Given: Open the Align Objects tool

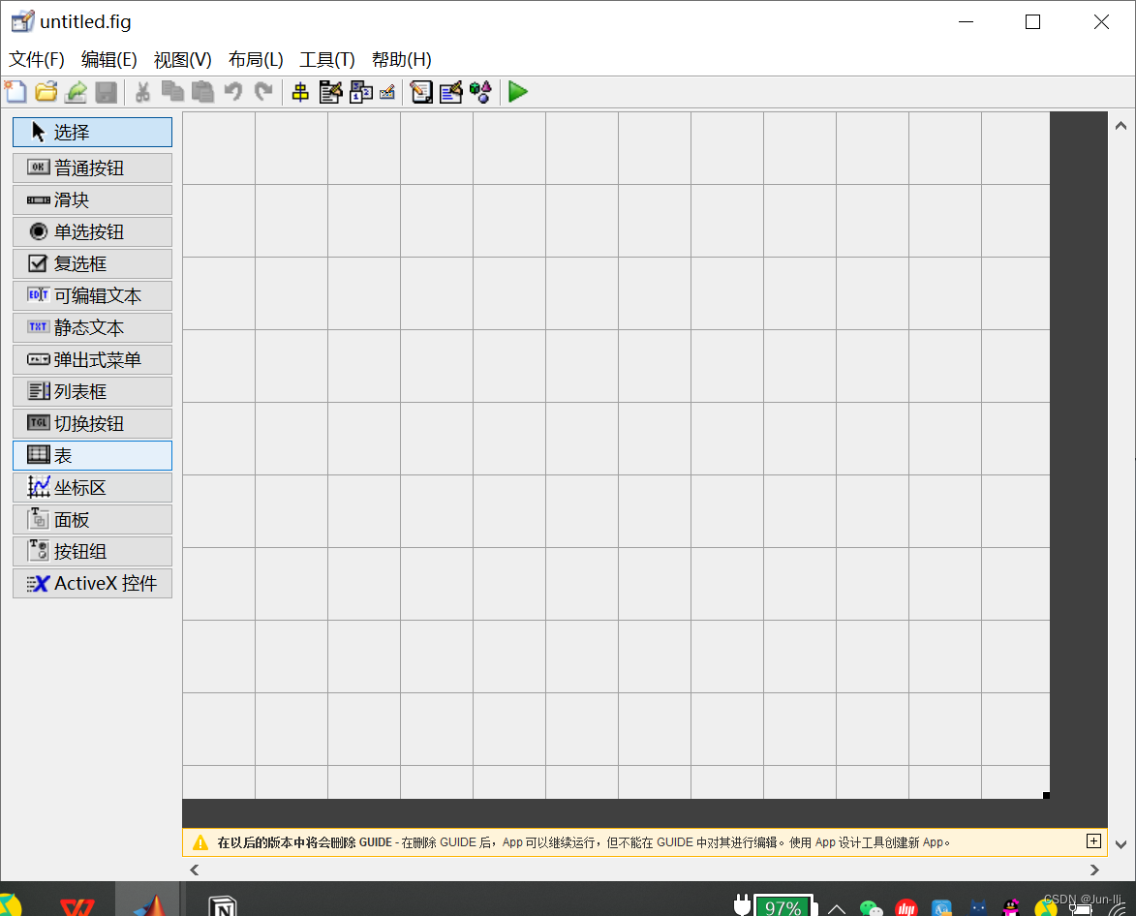Looking at the screenshot, I should click(x=300, y=91).
